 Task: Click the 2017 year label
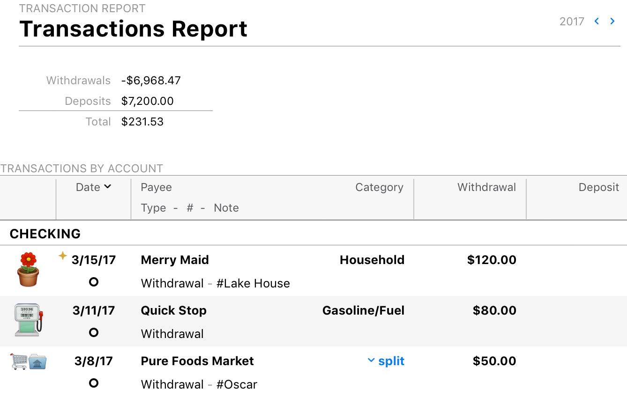point(572,22)
